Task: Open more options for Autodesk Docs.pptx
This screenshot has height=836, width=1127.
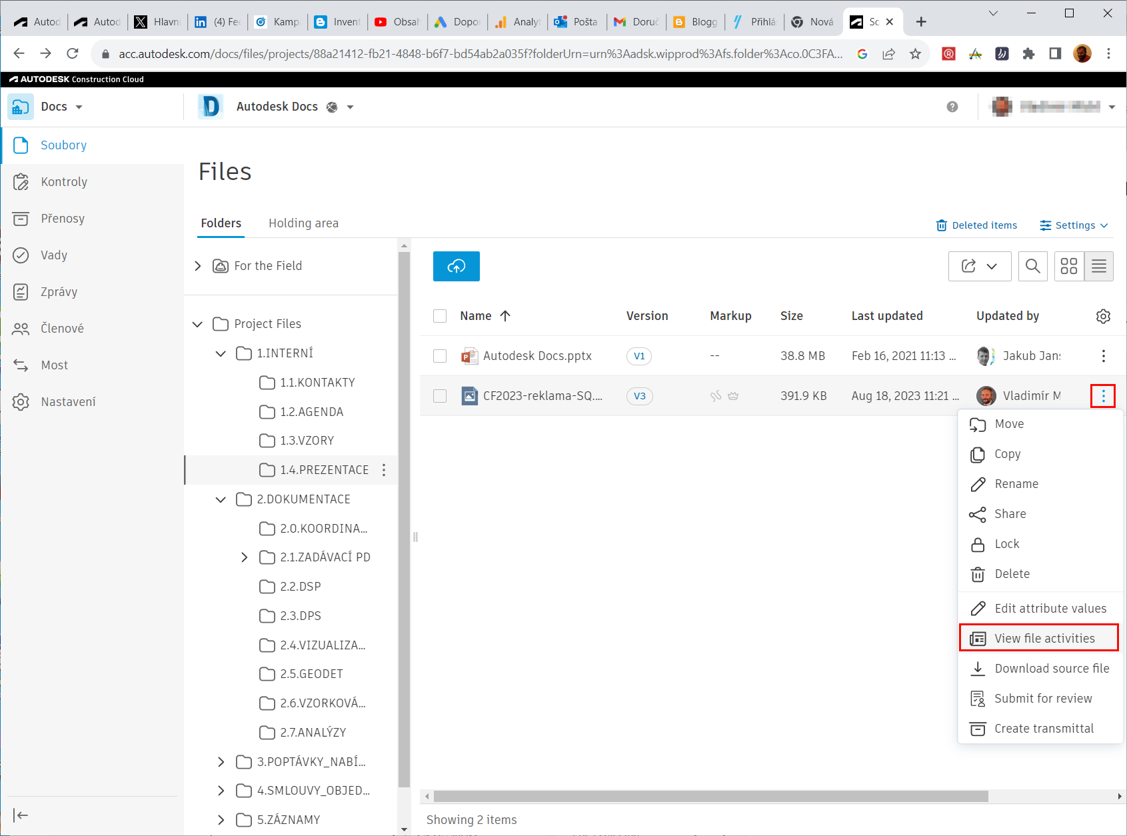Action: (x=1103, y=356)
